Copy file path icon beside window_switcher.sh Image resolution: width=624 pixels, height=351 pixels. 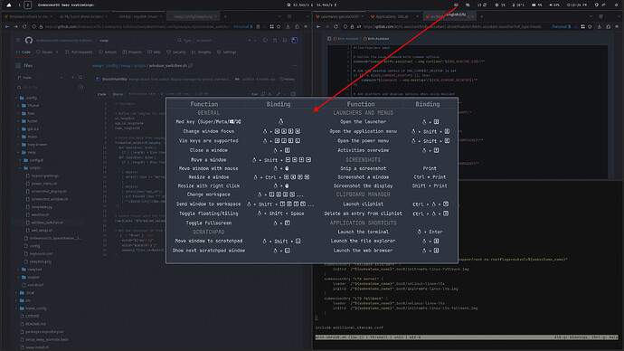(191, 66)
